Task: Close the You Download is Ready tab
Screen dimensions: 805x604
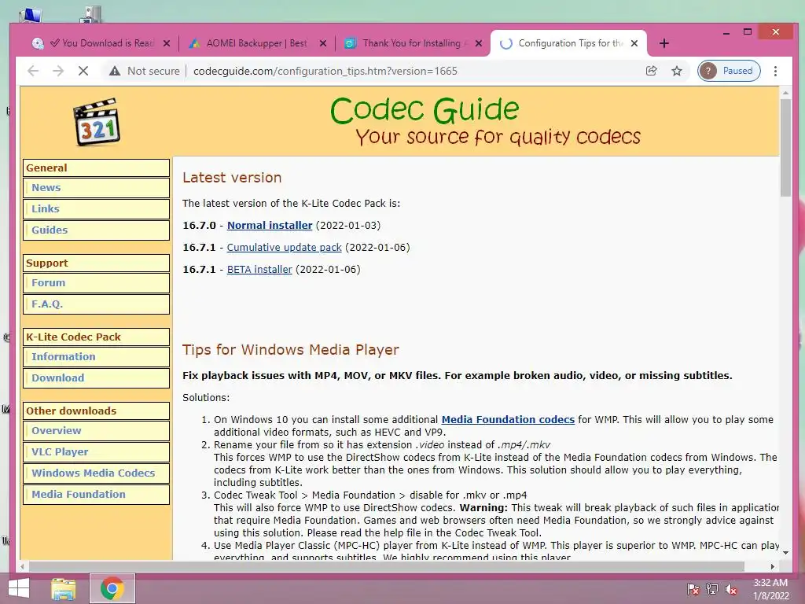Action: point(167,44)
